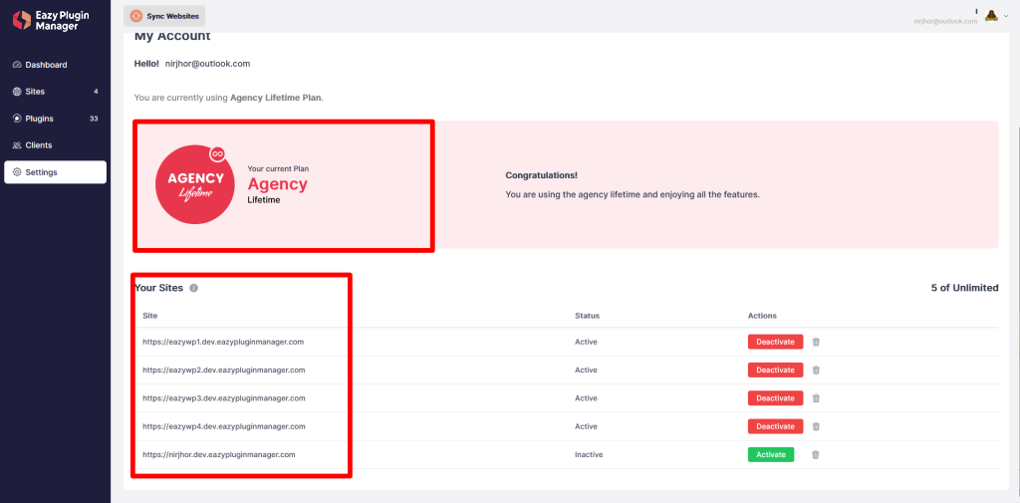Screen dimensions: 1020x503
Task: Click the https://eazywp4.dev.eazypluginmanager.com URL
Action: 224,426
